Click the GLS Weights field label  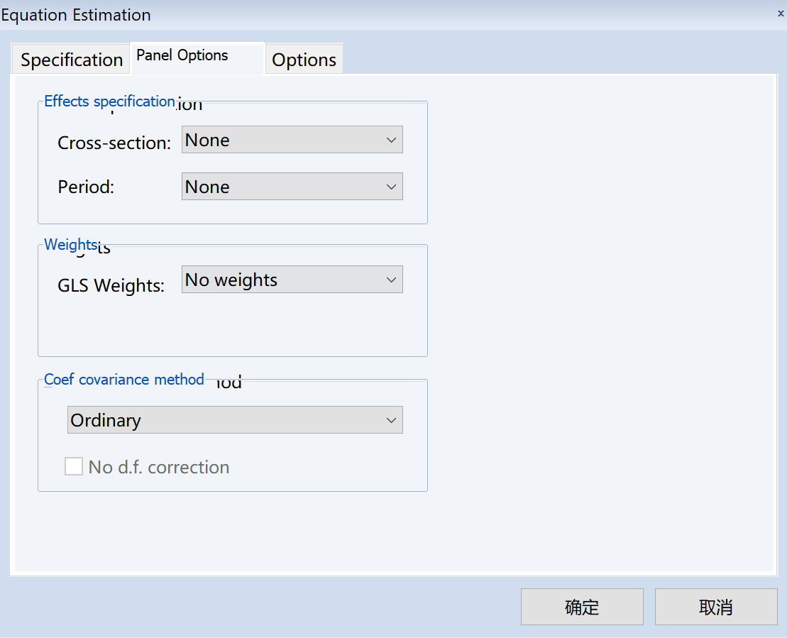pos(111,285)
